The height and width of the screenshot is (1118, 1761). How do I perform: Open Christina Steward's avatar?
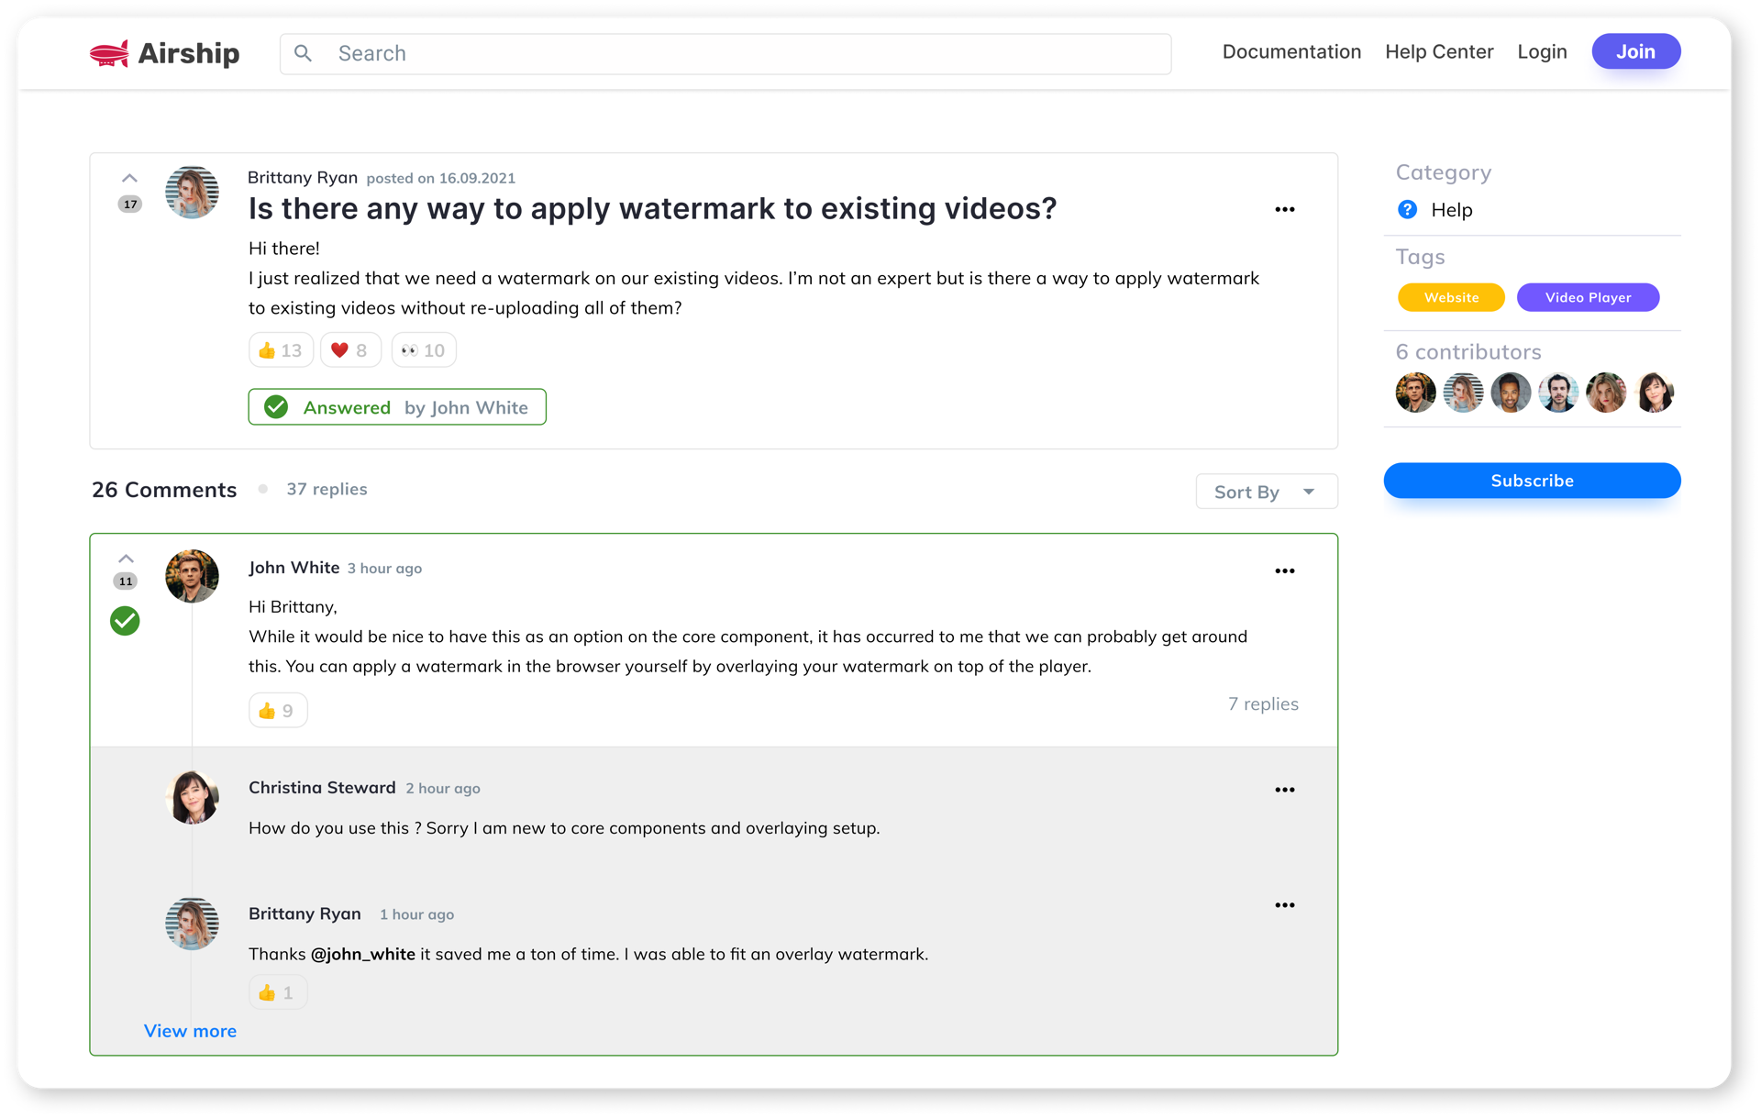pos(192,798)
